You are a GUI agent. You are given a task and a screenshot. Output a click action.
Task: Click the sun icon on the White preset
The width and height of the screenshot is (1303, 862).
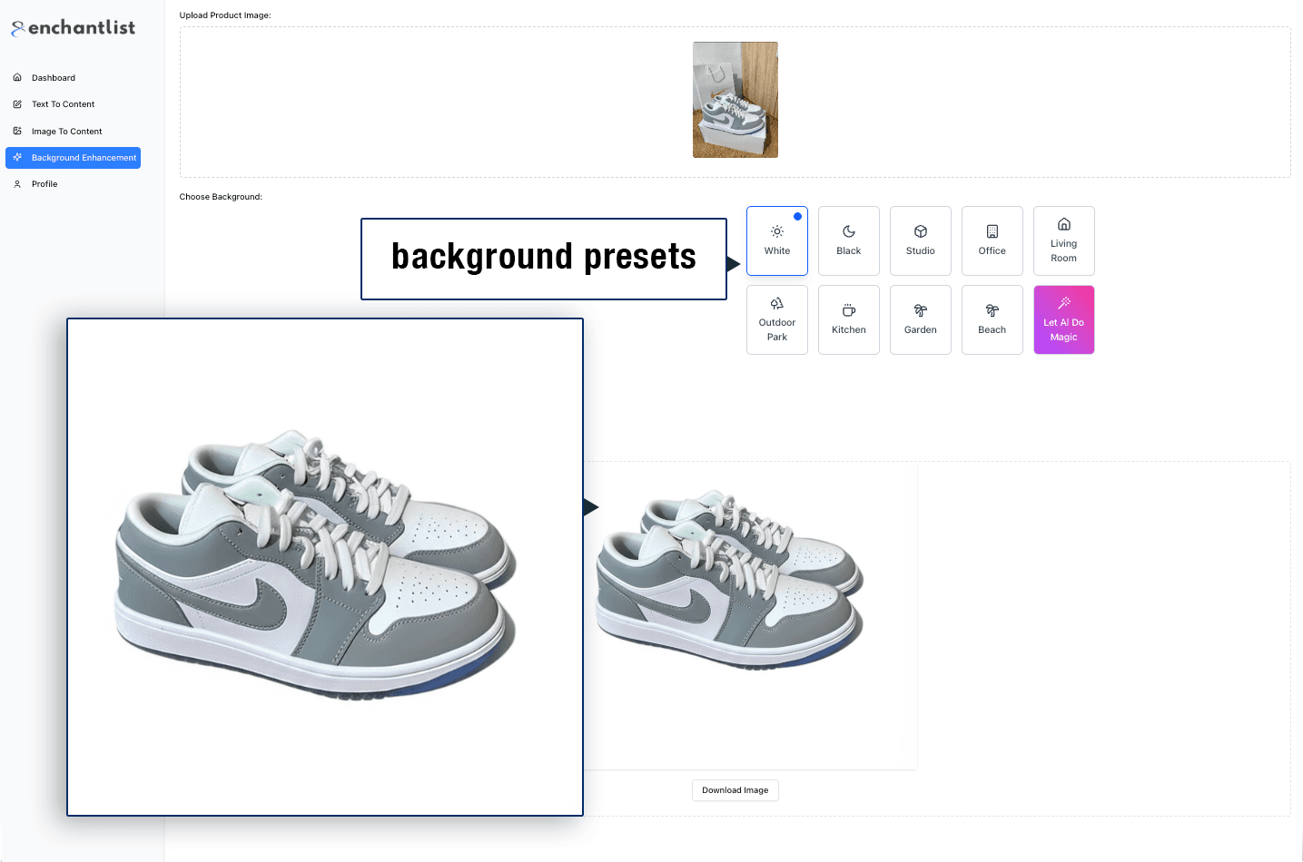click(x=776, y=230)
